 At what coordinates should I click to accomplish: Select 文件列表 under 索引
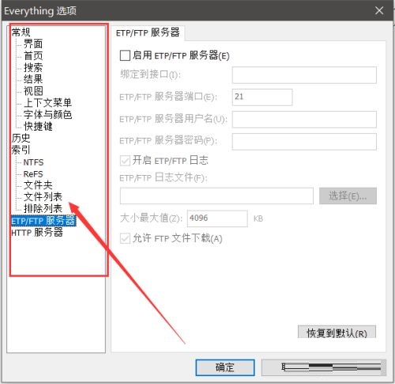tap(43, 197)
